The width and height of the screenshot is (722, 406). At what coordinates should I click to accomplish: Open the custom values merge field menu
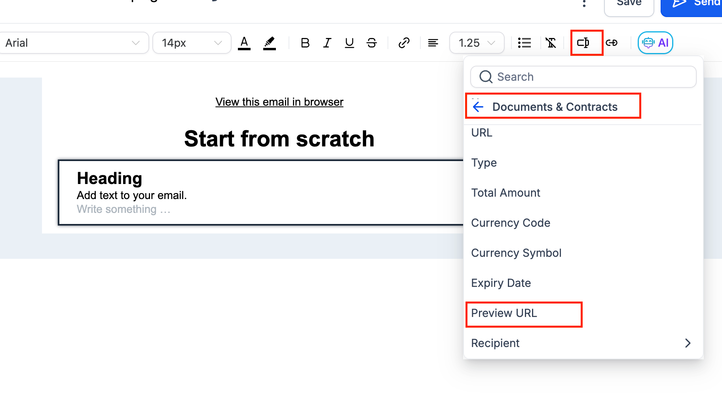coord(583,43)
